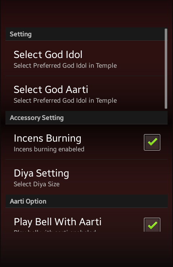Open the Select God Aarti setting
Viewport: 173px width, 267px height.
coord(86,93)
